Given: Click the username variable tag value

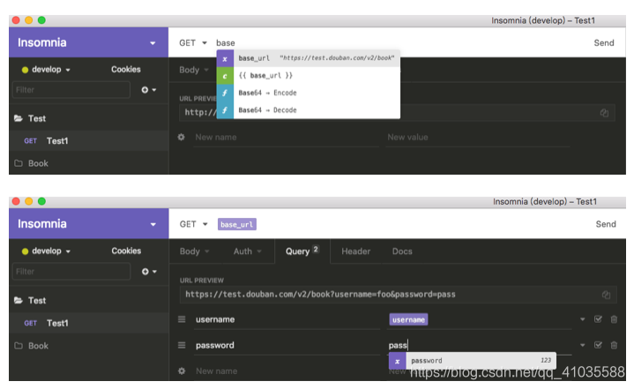Looking at the screenshot, I should click(x=408, y=320).
